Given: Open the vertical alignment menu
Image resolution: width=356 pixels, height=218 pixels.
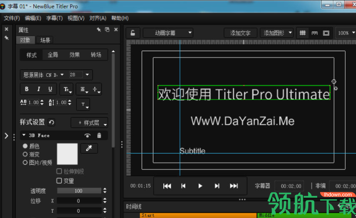Looking at the screenshot, I should (96, 90).
